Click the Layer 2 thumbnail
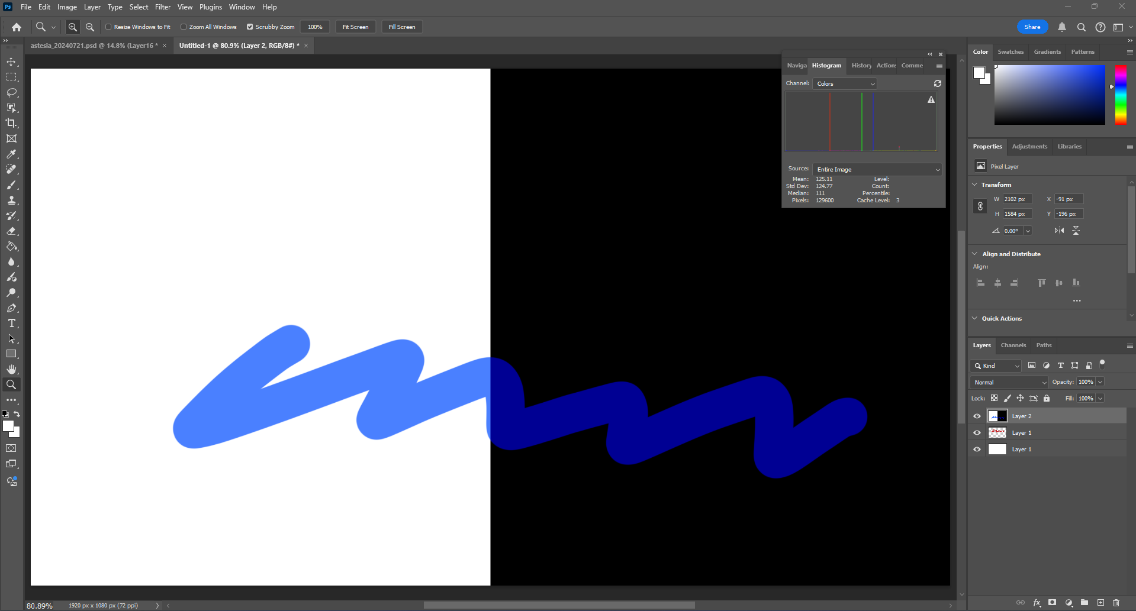This screenshot has height=611, width=1136. tap(997, 416)
